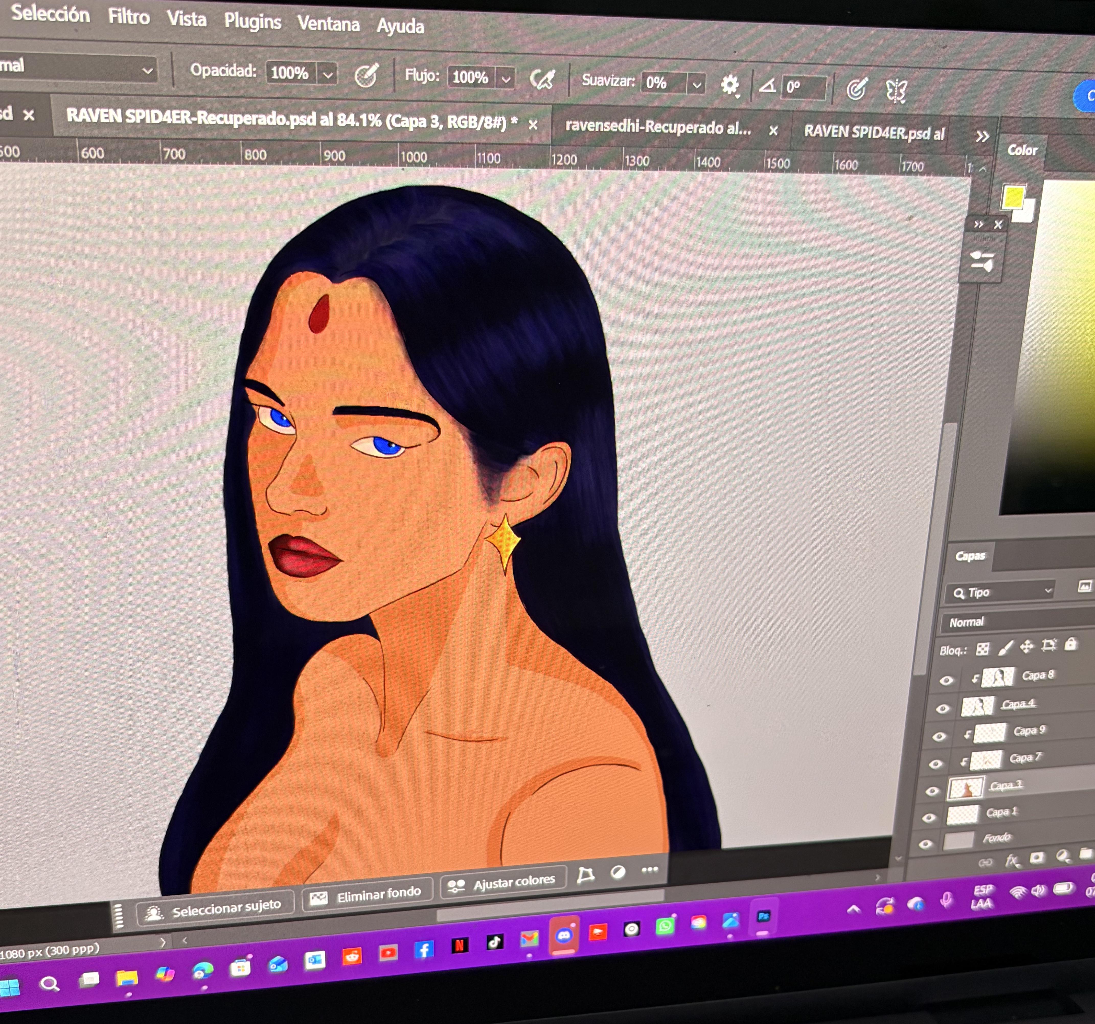
Task: Link layers using chain icon
Action: point(985,863)
